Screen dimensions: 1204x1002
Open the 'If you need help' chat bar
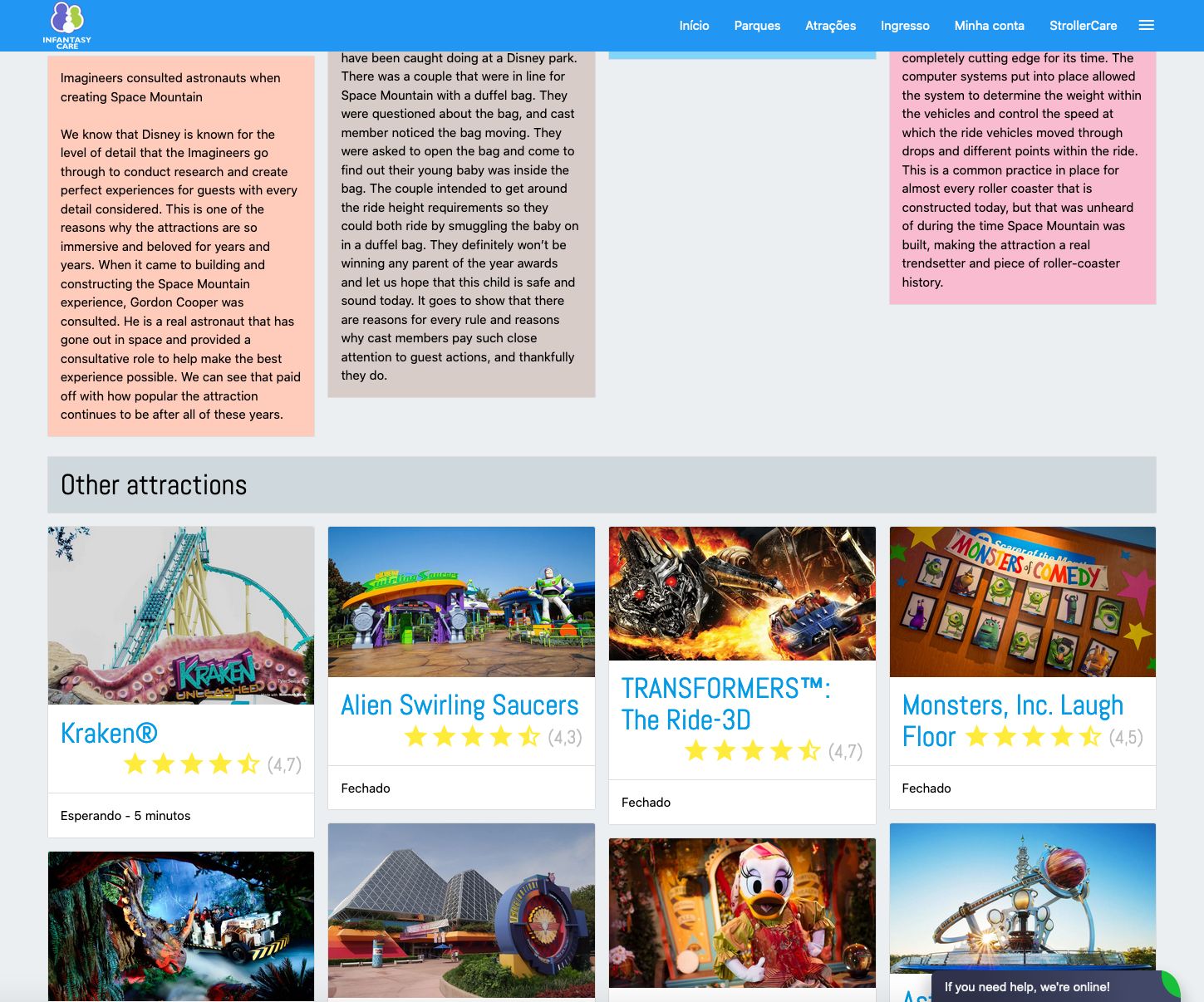pos(1027,987)
